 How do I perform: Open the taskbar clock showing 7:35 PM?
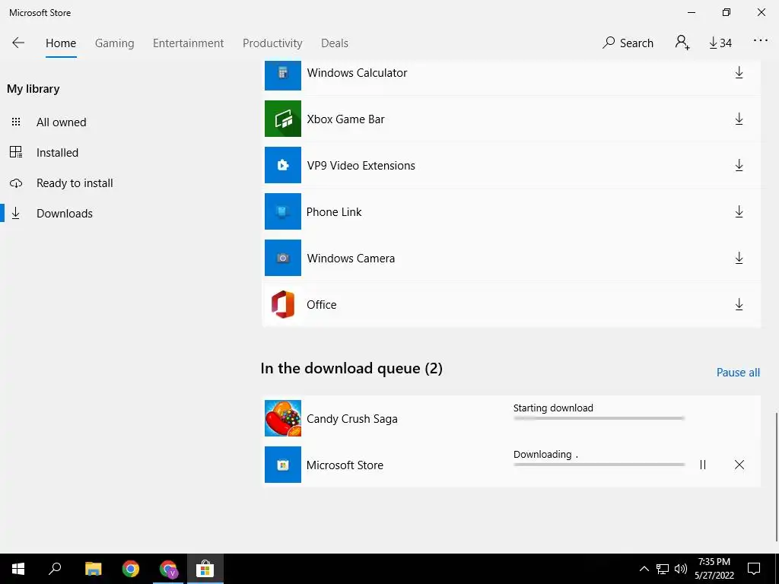(x=714, y=569)
